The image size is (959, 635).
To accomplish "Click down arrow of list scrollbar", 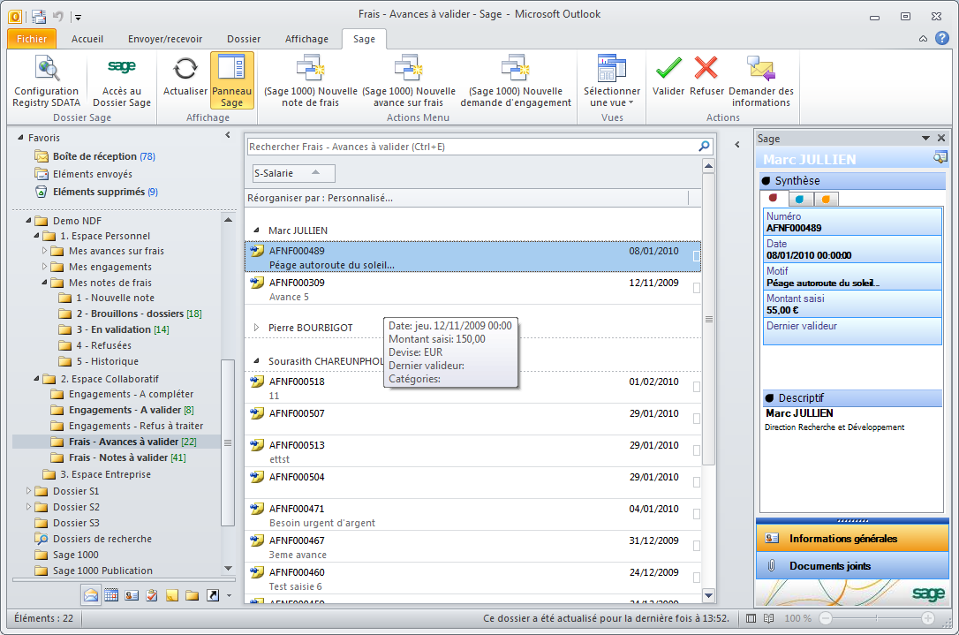I will pyautogui.click(x=708, y=595).
